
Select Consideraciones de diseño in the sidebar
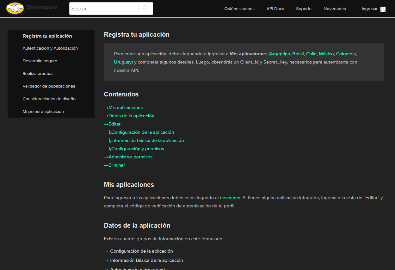[49, 99]
